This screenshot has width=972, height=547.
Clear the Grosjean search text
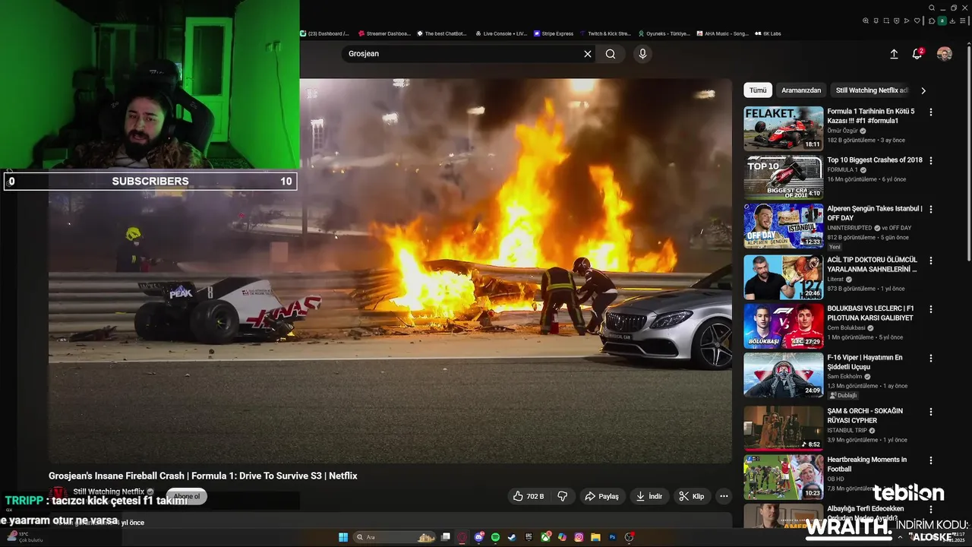587,54
